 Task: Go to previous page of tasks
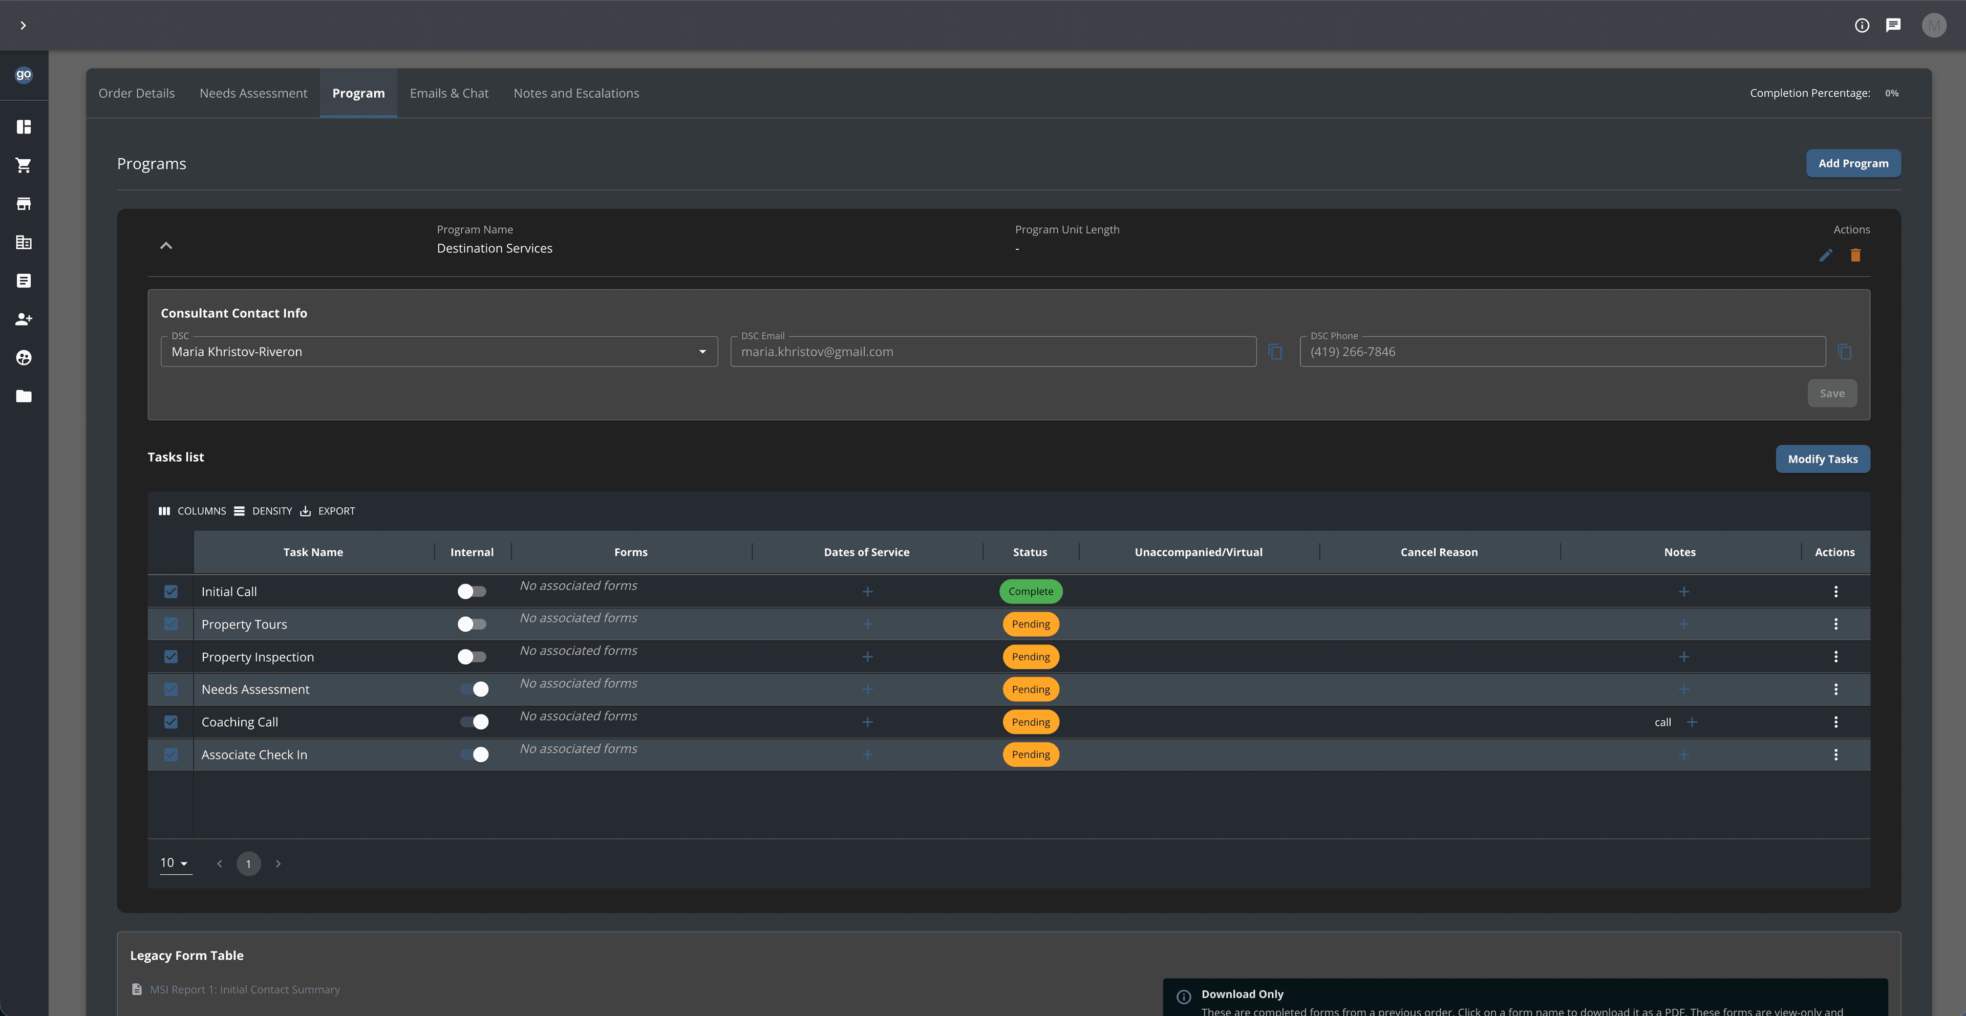point(220,863)
